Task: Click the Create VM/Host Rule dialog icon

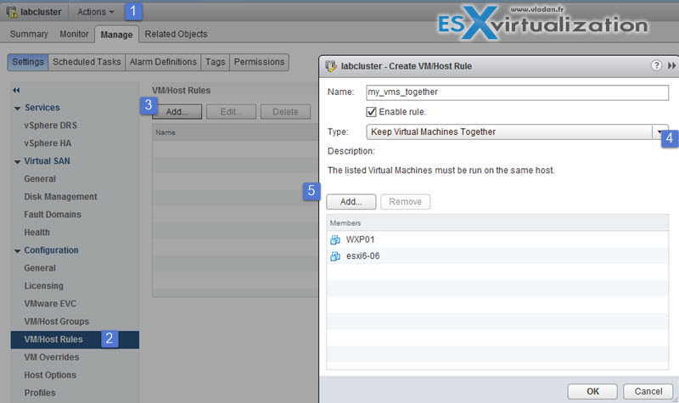Action: tap(331, 66)
